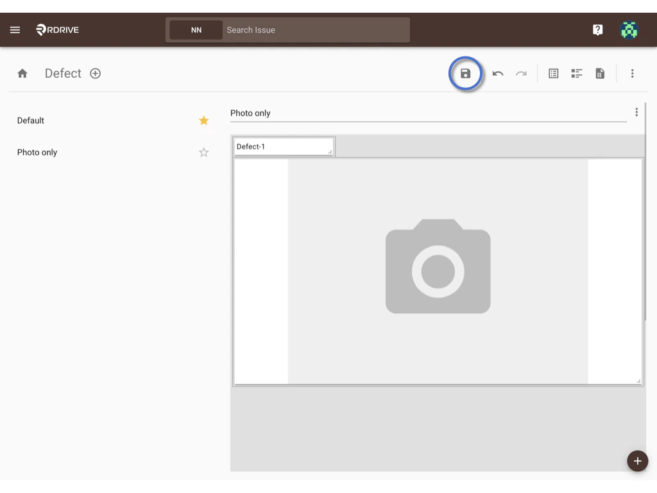The width and height of the screenshot is (657, 493).
Task: Open the navigation hamburger menu
Action: coord(15,30)
